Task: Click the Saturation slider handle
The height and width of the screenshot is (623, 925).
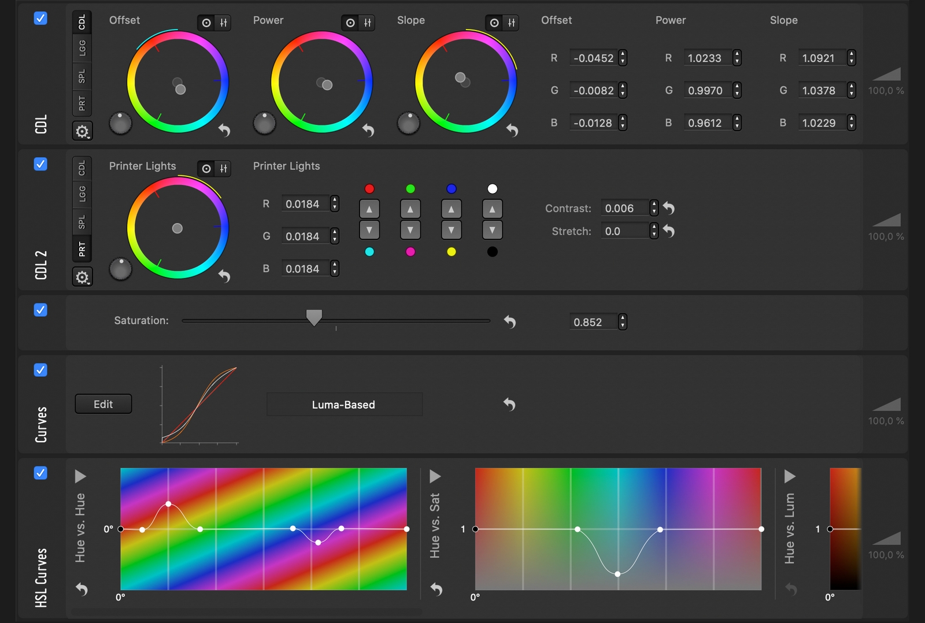Action: click(x=314, y=317)
